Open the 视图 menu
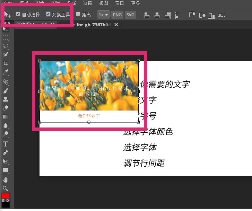The width and height of the screenshot is (252, 211). 104,3
